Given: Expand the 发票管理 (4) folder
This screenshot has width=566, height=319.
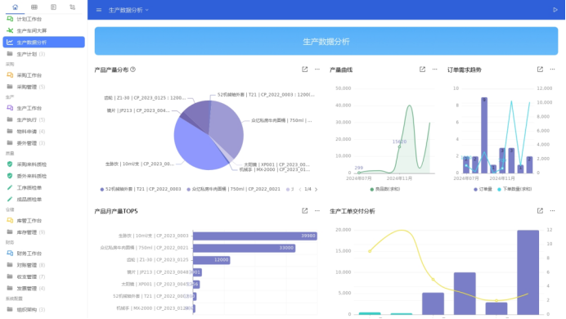Looking at the screenshot, I should pos(43,288).
